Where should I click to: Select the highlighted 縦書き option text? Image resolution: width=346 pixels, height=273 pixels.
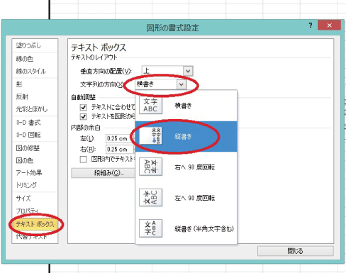183,136
